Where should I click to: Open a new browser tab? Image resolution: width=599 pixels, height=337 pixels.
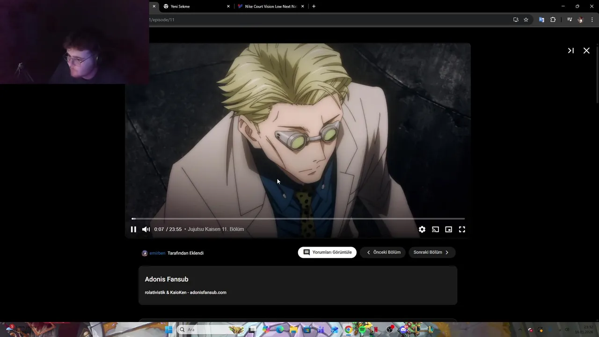coord(314,7)
